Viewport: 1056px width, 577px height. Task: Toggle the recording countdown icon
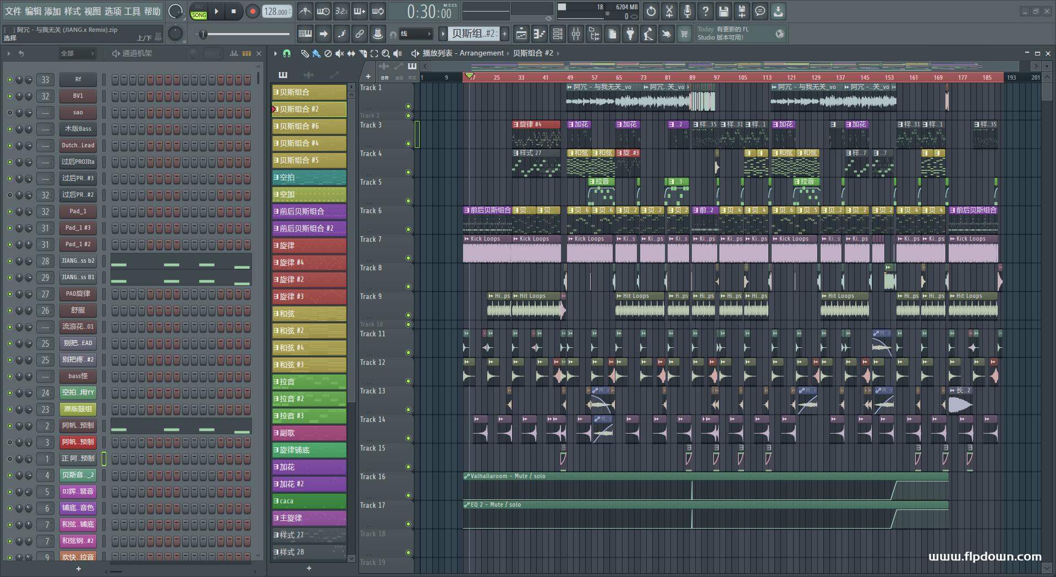(x=342, y=11)
